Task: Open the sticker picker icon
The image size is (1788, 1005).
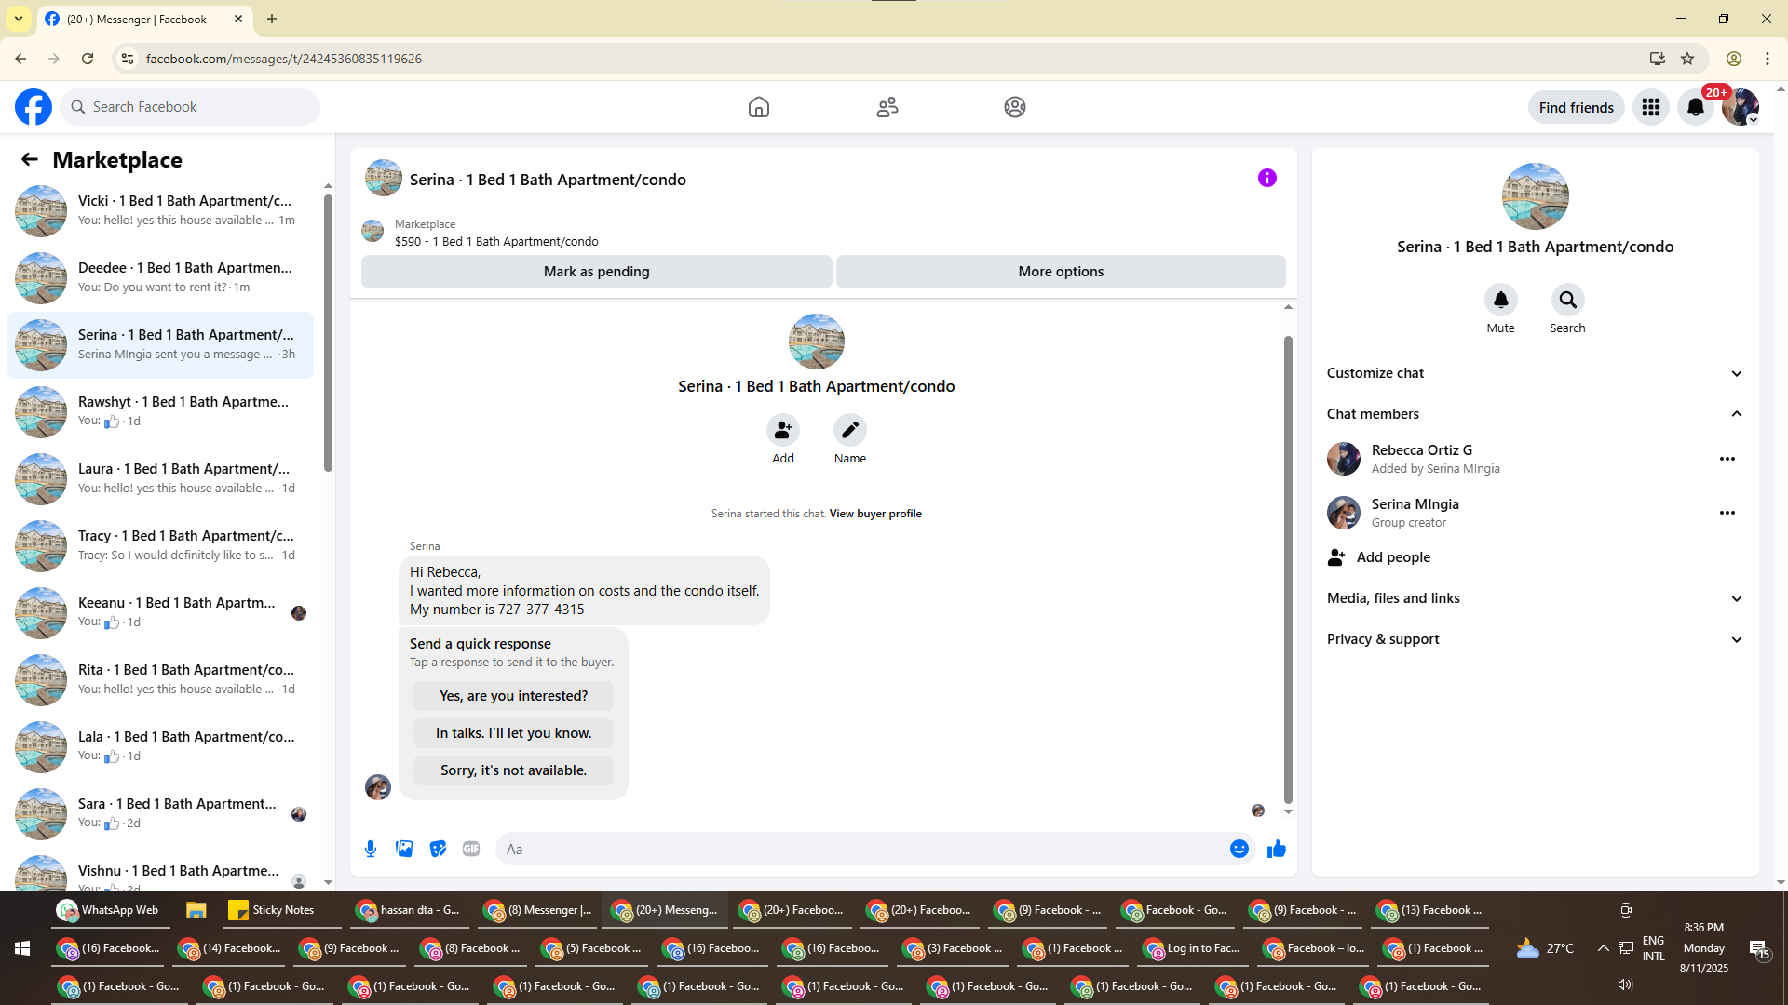Action: pos(438,849)
